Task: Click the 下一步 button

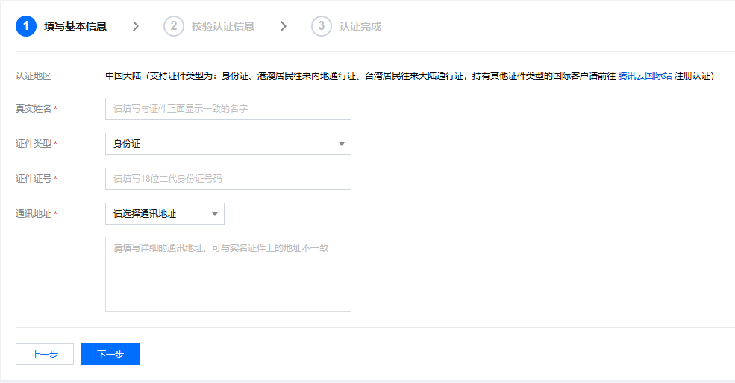Action: coord(110,354)
